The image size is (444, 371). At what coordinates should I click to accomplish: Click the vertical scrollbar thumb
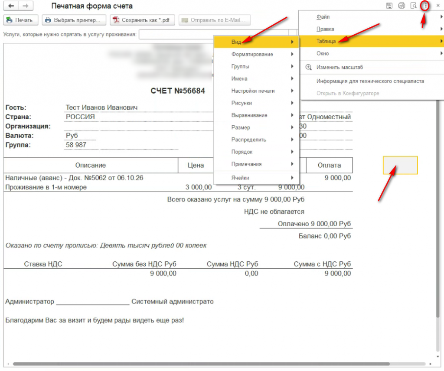point(438,209)
